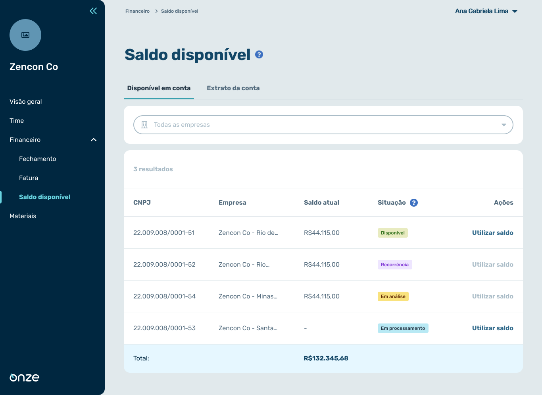Click the building icon in the company filter
This screenshot has height=395, width=542.
point(144,124)
